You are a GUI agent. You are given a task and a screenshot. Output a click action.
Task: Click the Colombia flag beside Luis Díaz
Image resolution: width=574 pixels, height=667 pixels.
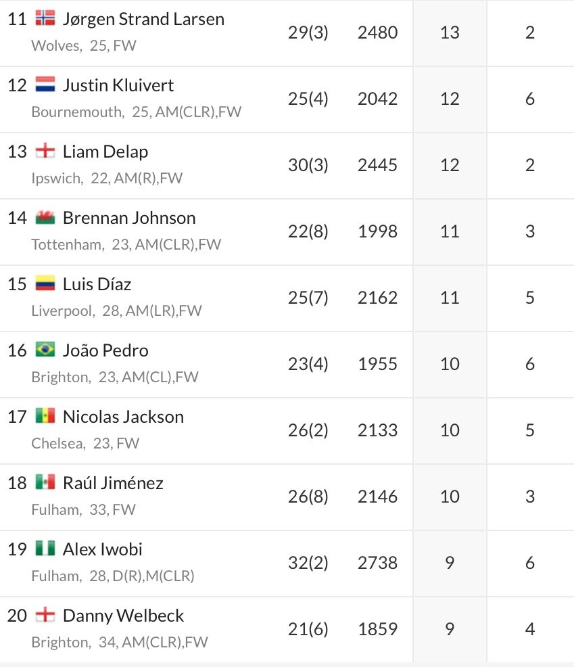[45, 283]
